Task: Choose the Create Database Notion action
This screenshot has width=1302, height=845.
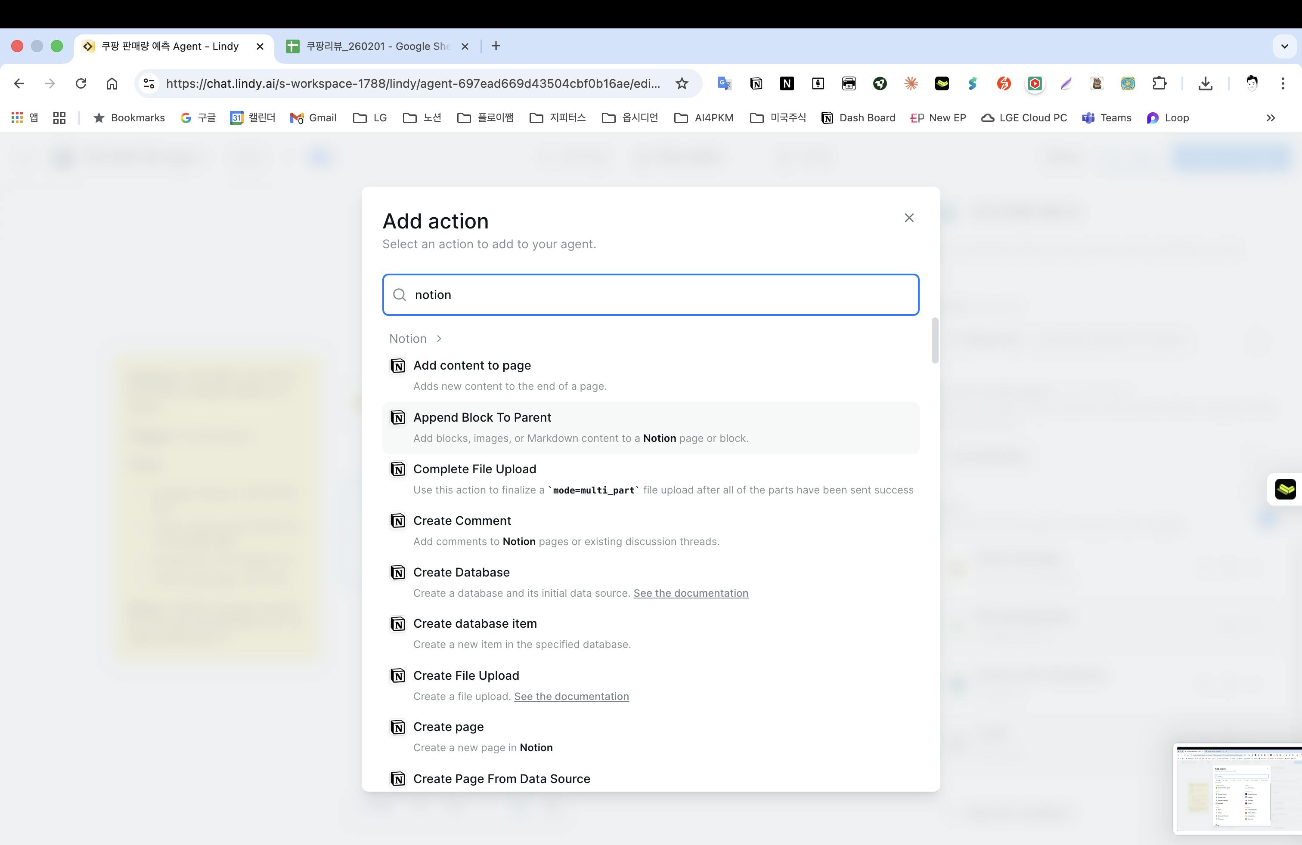Action: 461,572
